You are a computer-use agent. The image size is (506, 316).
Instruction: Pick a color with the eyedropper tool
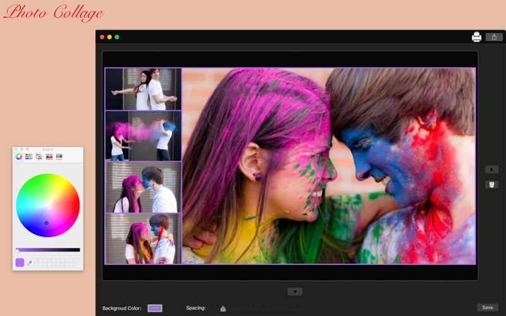(x=29, y=263)
